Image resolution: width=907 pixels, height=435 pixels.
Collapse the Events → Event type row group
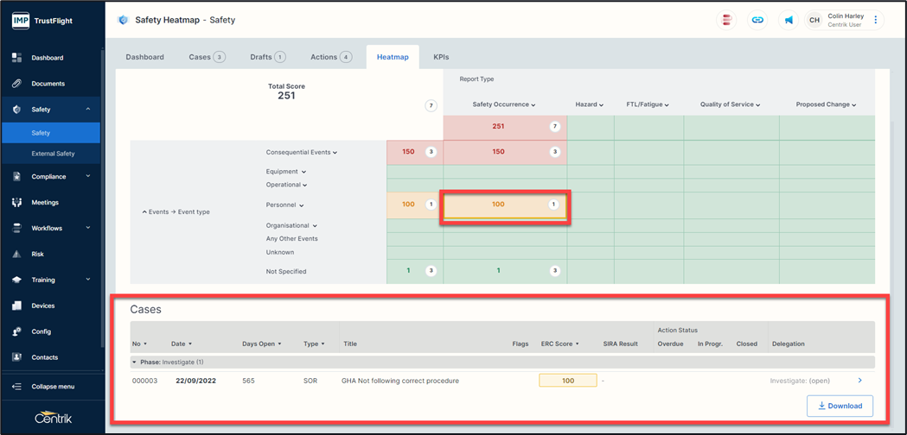tap(144, 211)
